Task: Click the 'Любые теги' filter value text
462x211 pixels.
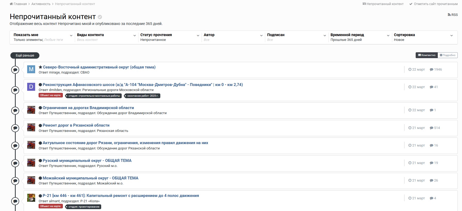Action: pos(54,40)
